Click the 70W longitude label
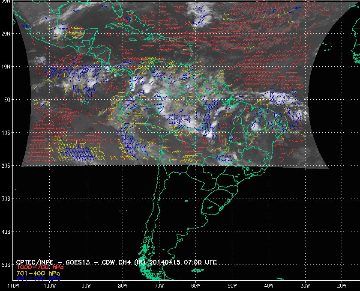The image size is (360, 291). pos(159,286)
